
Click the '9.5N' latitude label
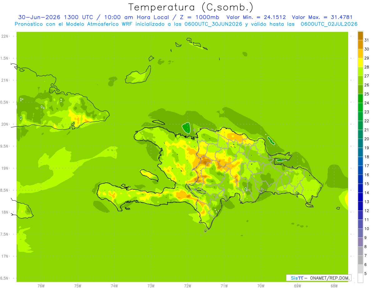pos(5,146)
